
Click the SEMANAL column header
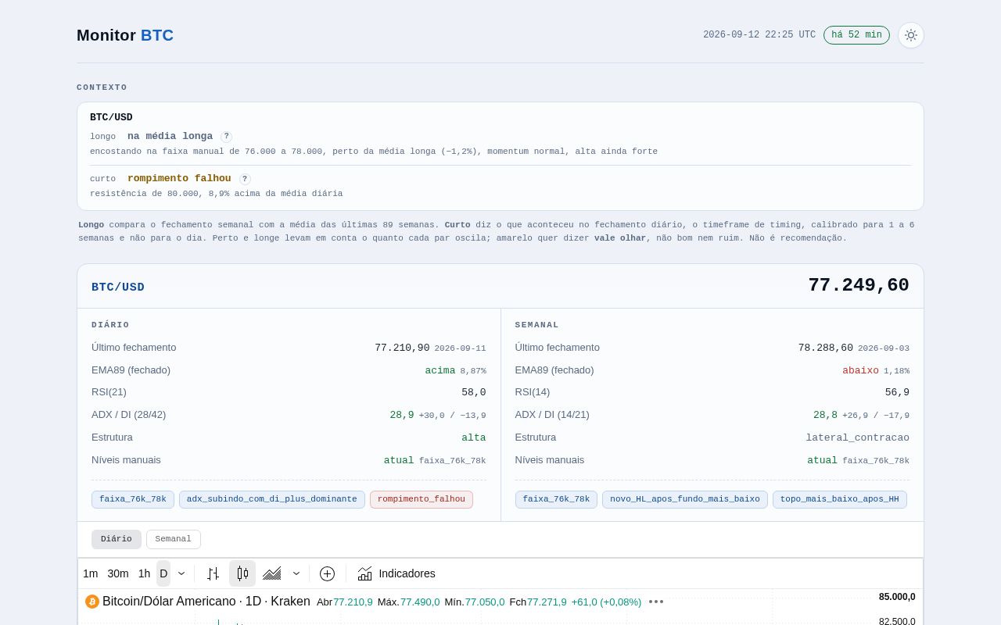[x=537, y=325]
